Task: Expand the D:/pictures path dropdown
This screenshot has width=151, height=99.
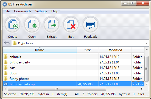Action: pyautogui.click(x=147, y=43)
